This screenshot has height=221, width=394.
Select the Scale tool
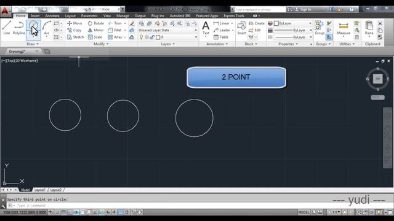95,37
